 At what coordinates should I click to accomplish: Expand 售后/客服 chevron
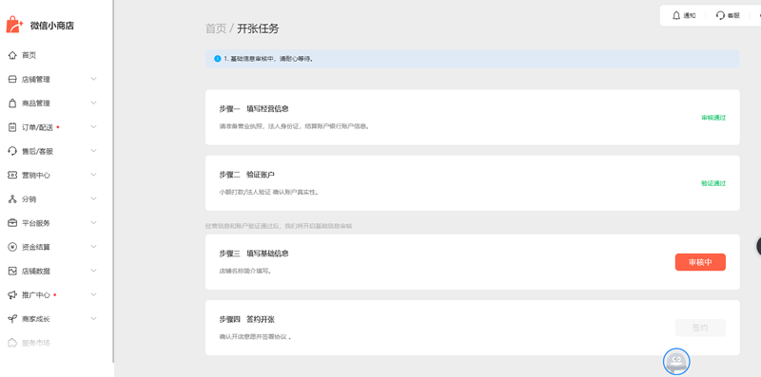pyautogui.click(x=93, y=151)
